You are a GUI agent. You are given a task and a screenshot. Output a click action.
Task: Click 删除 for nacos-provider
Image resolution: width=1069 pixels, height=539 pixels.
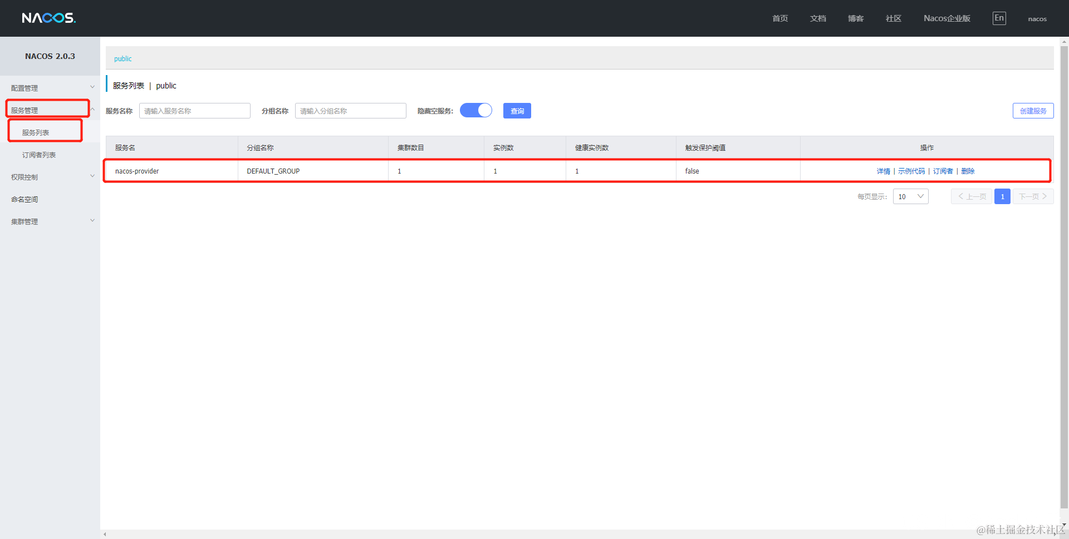tap(968, 171)
